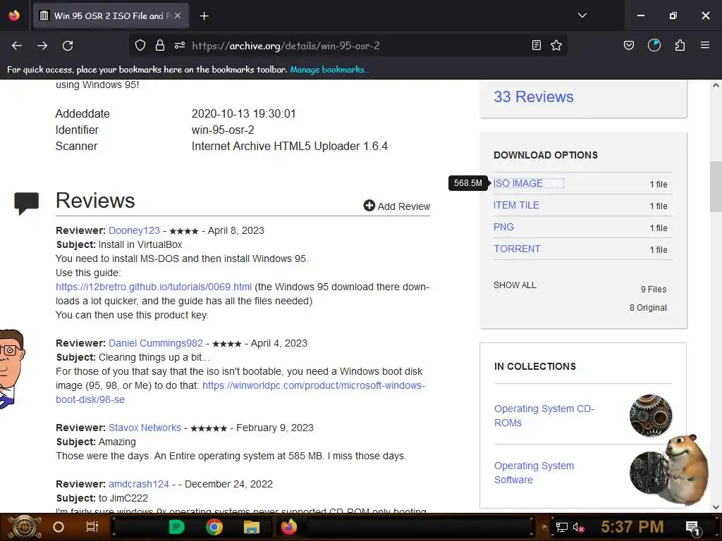Open green notes app on taskbar
722x541 pixels.
click(176, 527)
